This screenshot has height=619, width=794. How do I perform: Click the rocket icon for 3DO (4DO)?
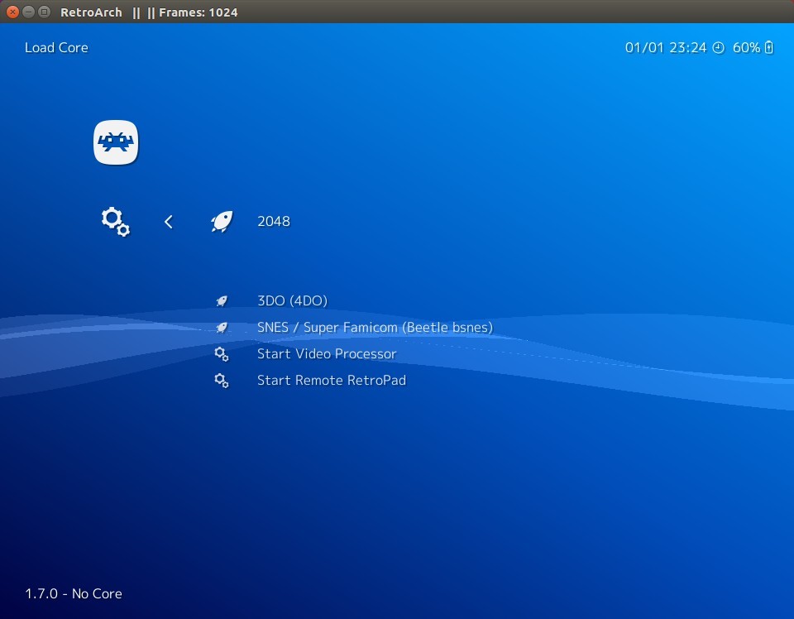[x=221, y=300]
